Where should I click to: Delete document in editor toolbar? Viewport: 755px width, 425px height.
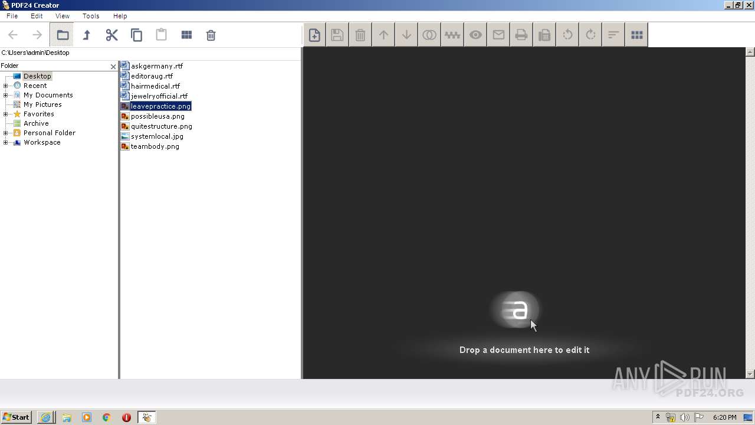coord(360,35)
